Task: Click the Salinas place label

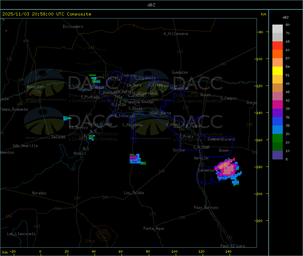Action: (58, 137)
